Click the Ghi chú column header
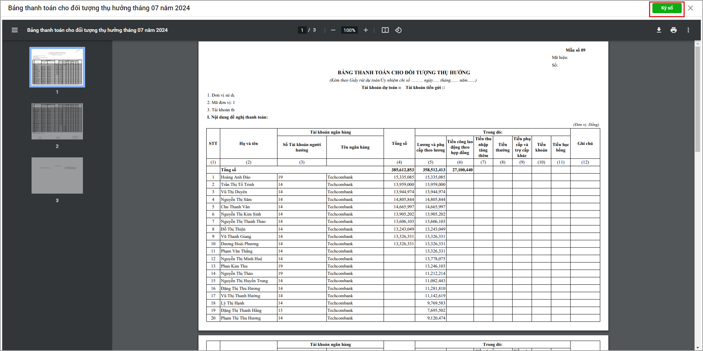 pos(585,143)
